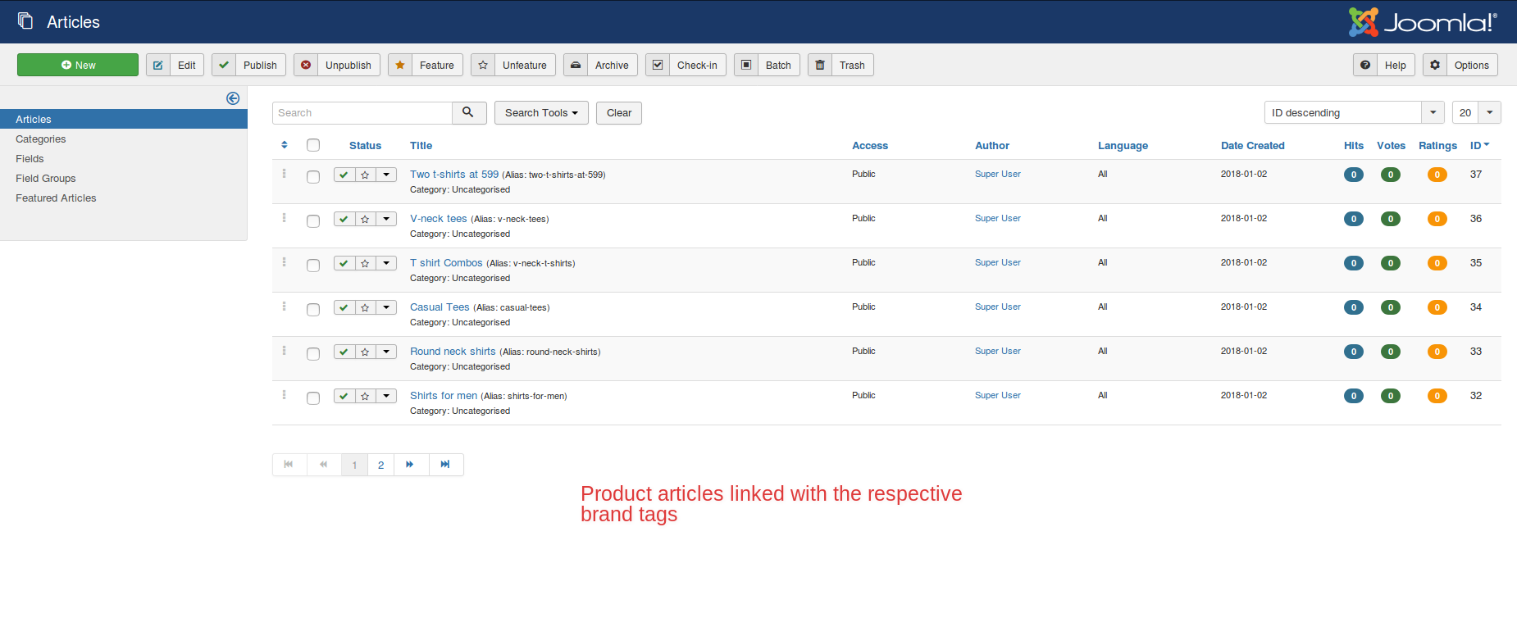This screenshot has height=636, width=1517.
Task: Click published checkmark for Casual Tees
Action: coord(344,307)
